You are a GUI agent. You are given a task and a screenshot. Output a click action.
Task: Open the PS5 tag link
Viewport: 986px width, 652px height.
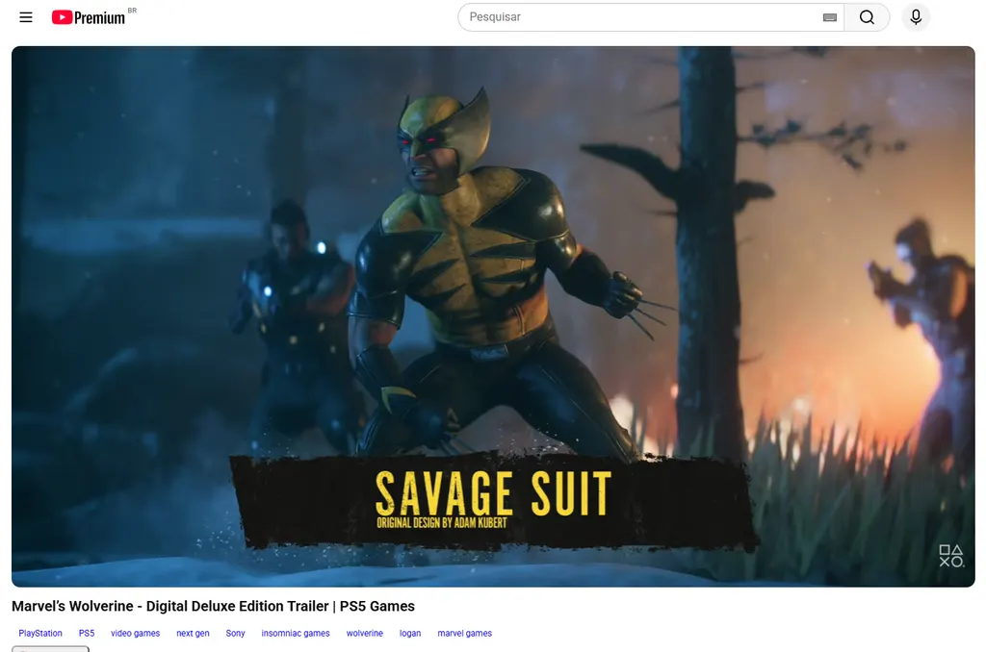[87, 633]
